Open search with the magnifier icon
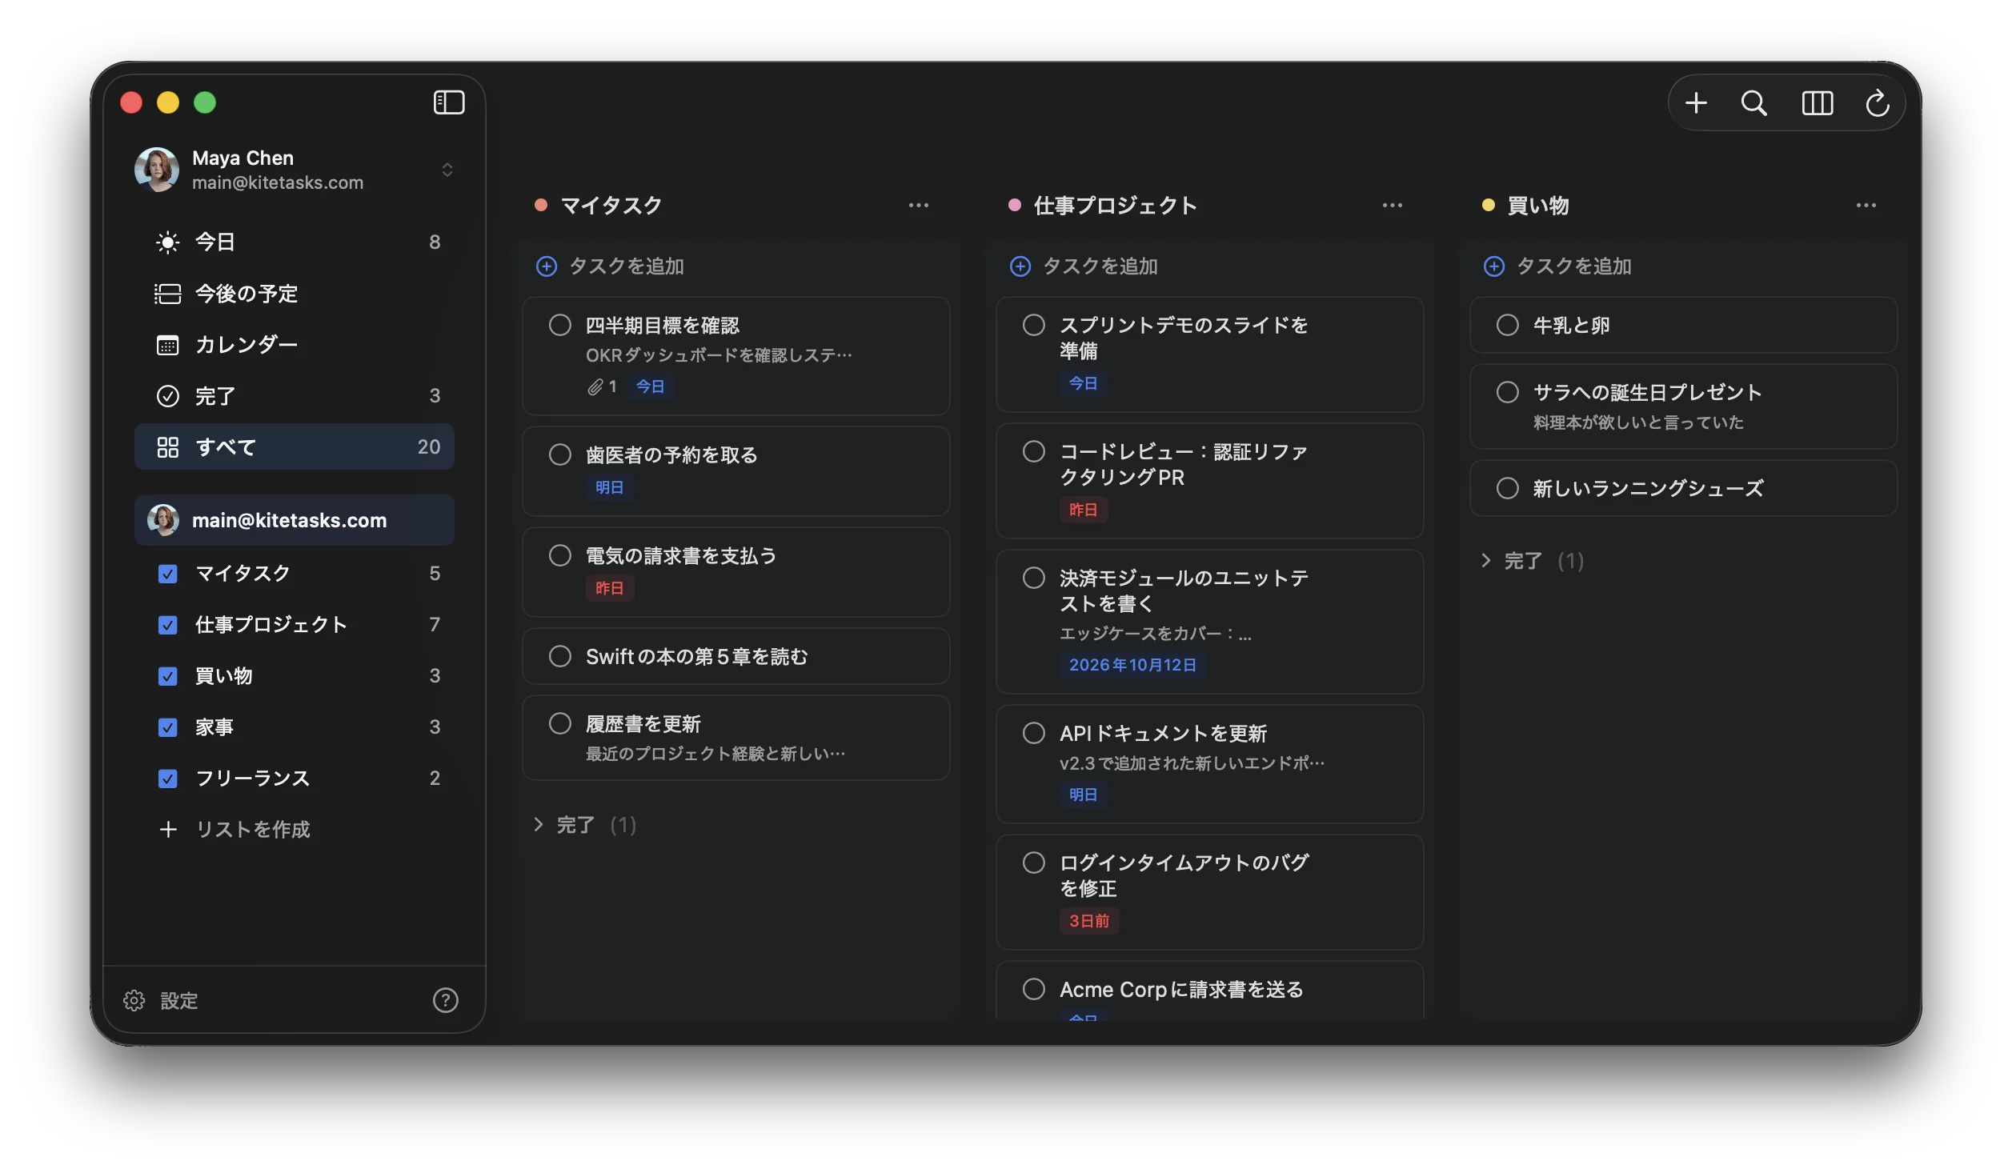 click(1754, 103)
